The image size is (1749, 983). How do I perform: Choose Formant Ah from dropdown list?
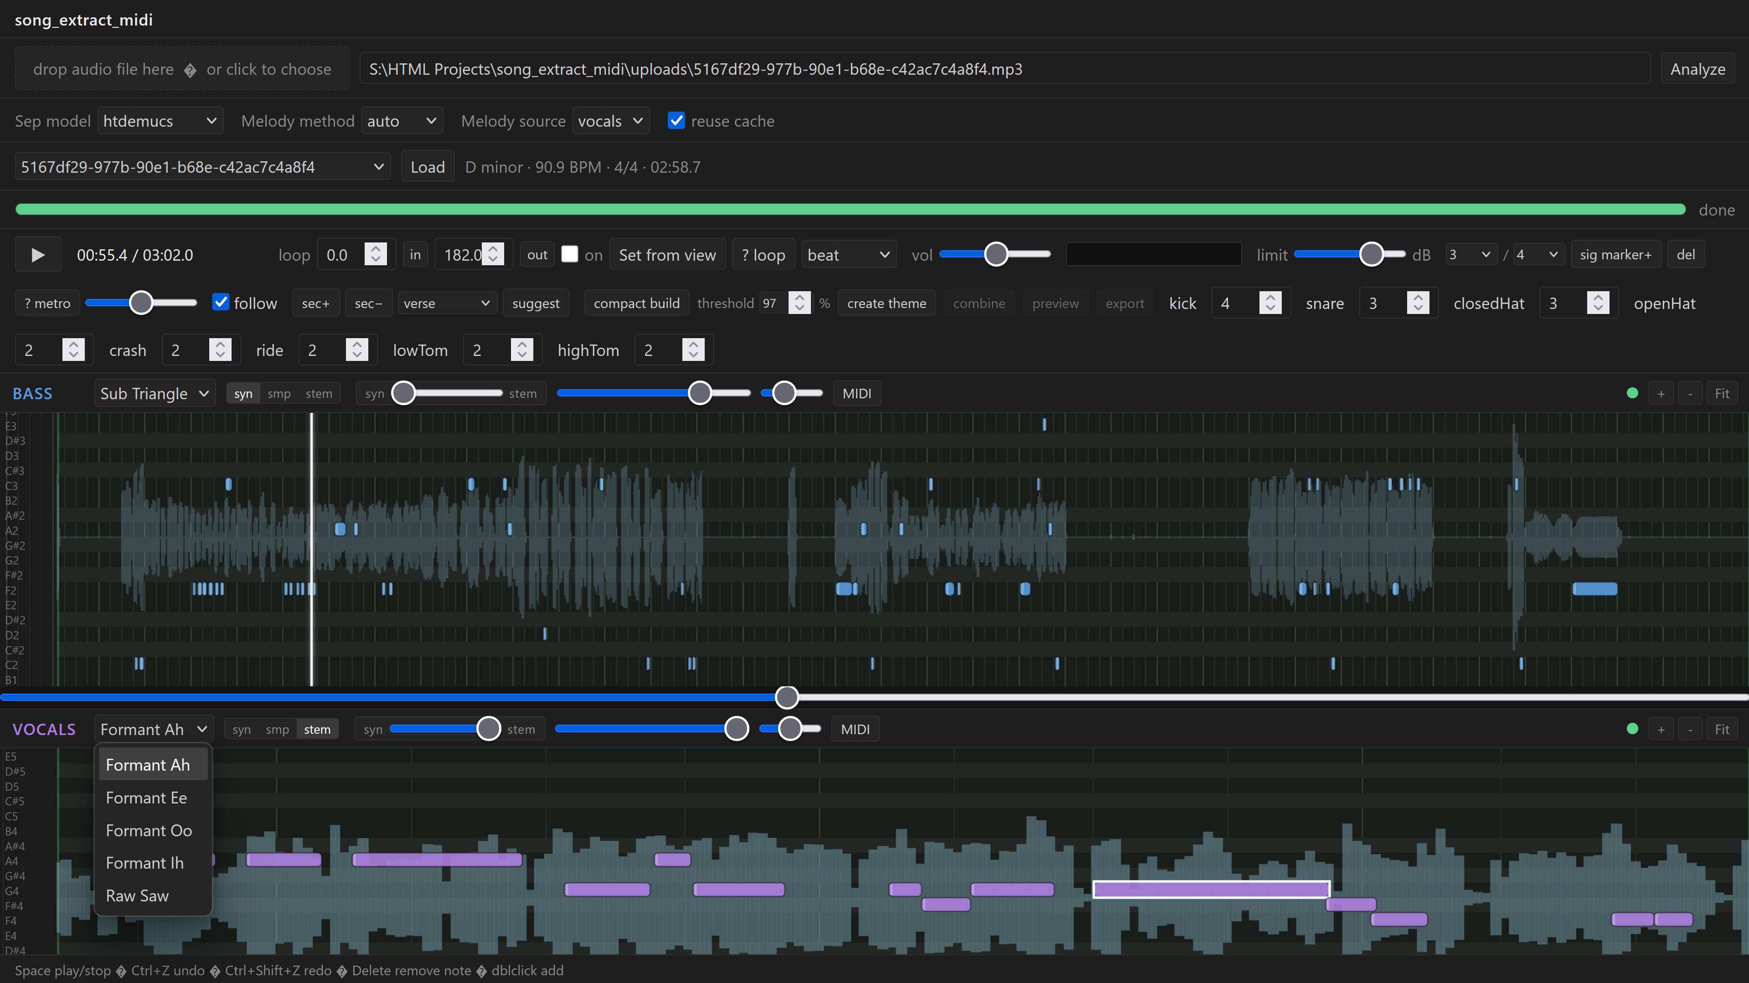click(154, 765)
